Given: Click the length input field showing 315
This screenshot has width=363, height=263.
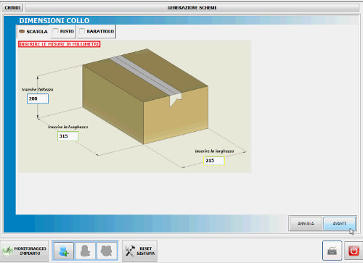Looking at the screenshot, I should [x=68, y=136].
